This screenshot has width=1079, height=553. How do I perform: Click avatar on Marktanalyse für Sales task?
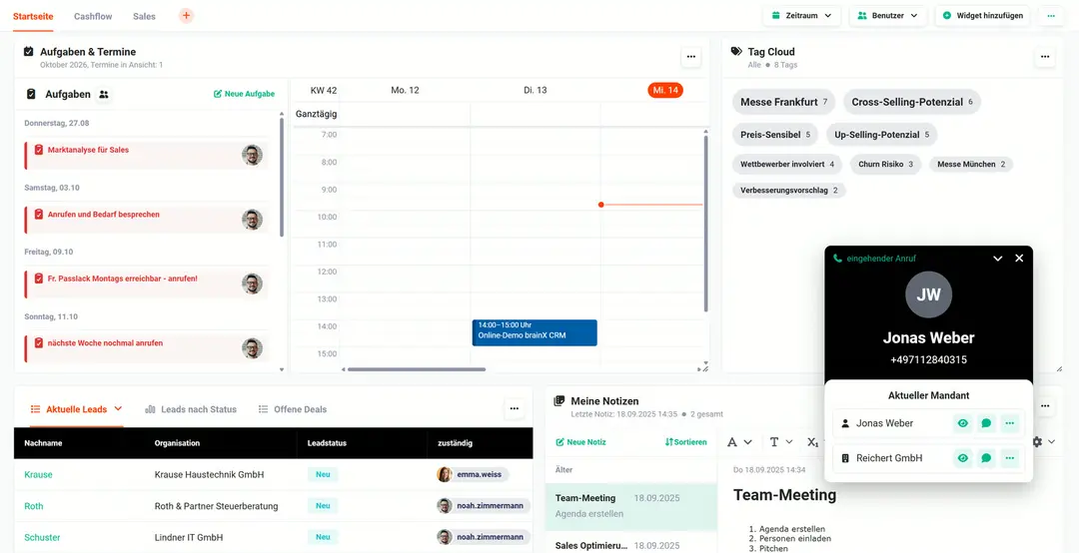[x=252, y=155]
